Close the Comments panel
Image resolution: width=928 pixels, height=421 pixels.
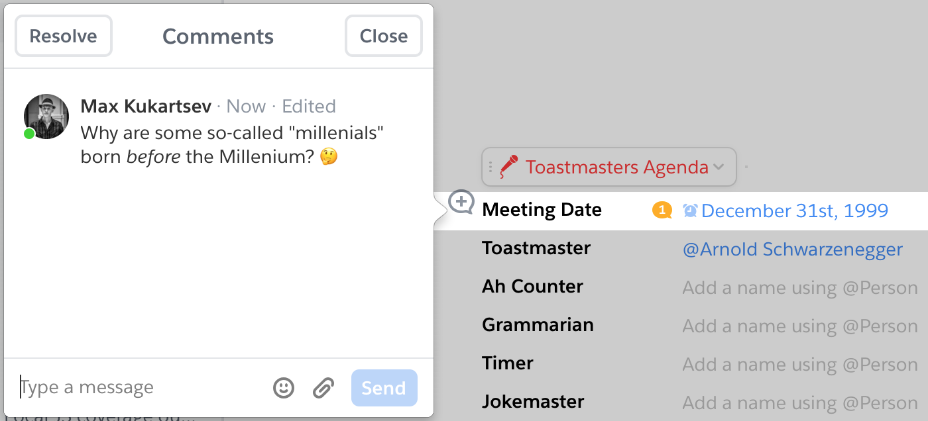click(384, 36)
